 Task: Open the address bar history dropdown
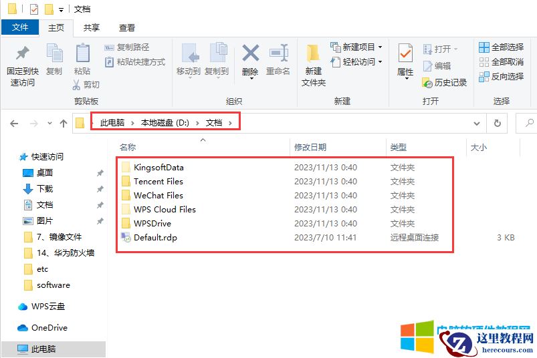(476, 124)
